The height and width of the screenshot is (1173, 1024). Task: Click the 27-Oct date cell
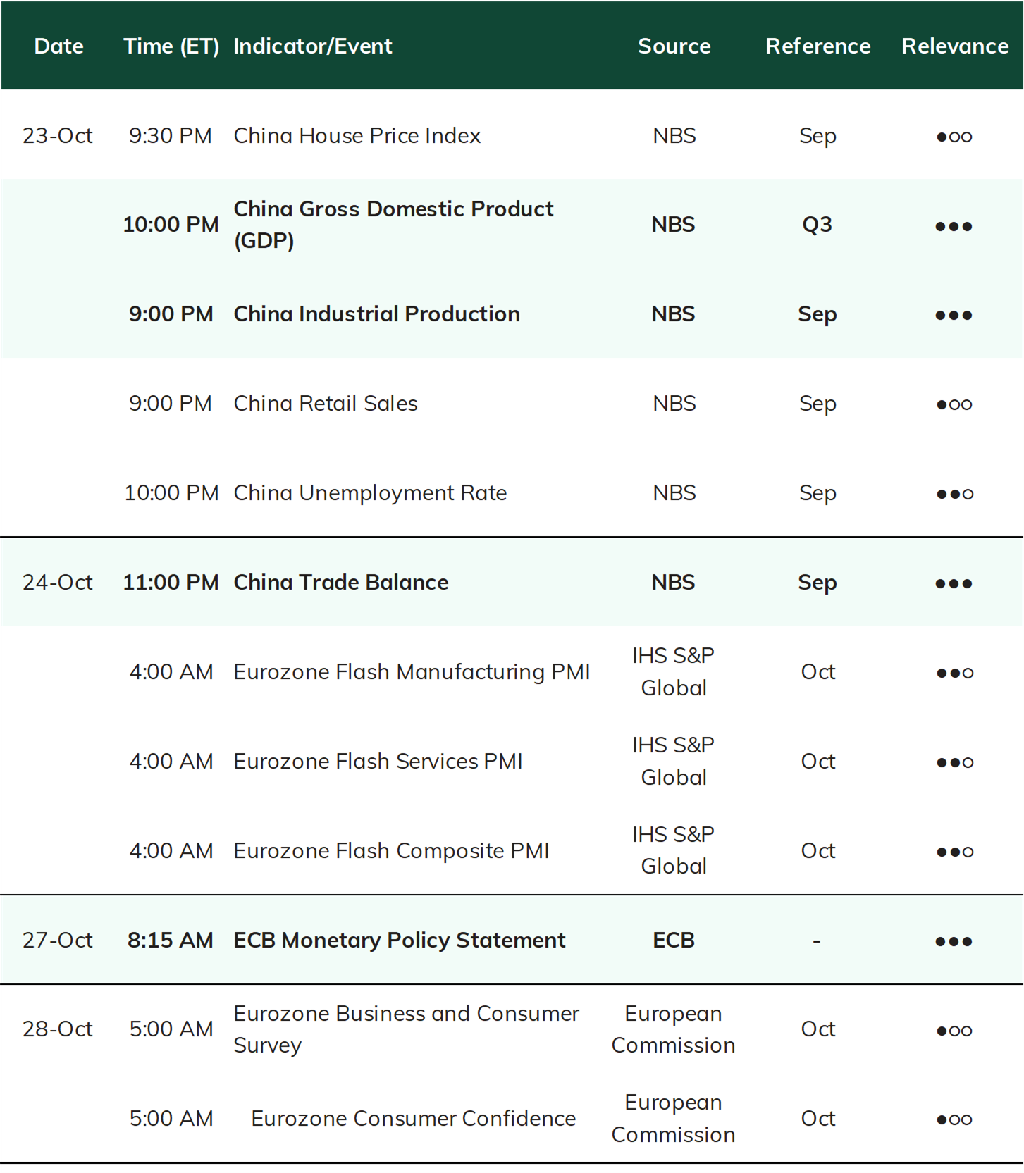point(58,941)
